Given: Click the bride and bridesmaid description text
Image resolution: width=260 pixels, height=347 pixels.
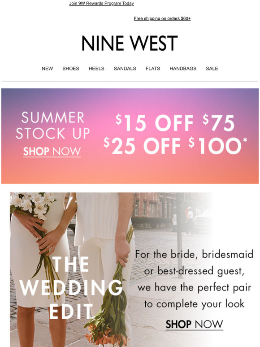Looking at the screenshot, I should (x=194, y=279).
